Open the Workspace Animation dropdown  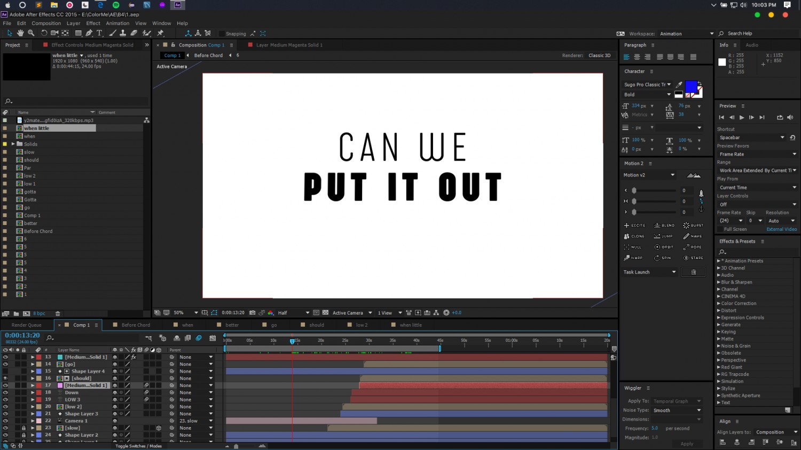(x=686, y=34)
